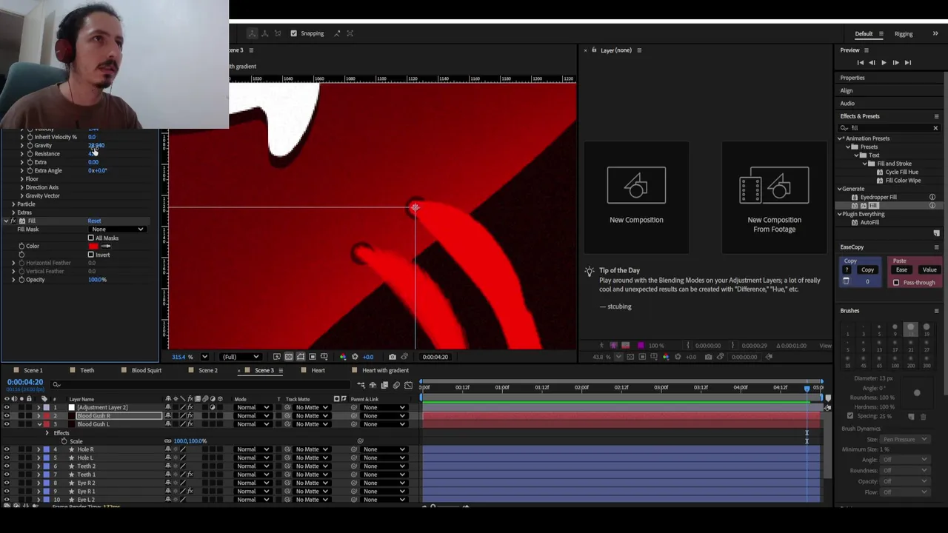
Task: Open Effects & Presets panel menu
Action: [936, 116]
